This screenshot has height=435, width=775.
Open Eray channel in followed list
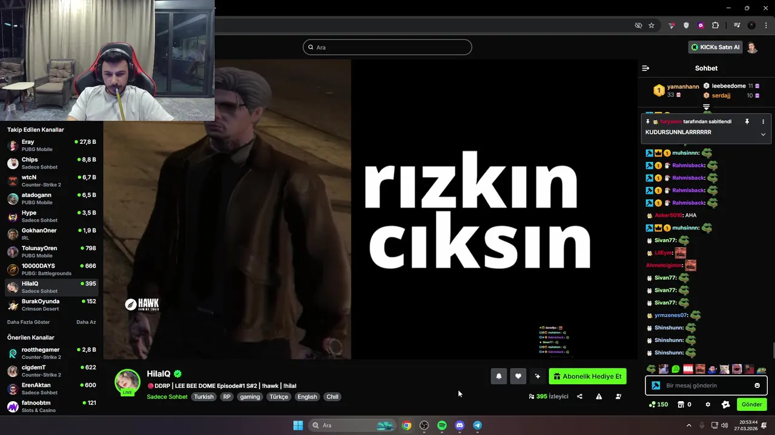click(51, 146)
